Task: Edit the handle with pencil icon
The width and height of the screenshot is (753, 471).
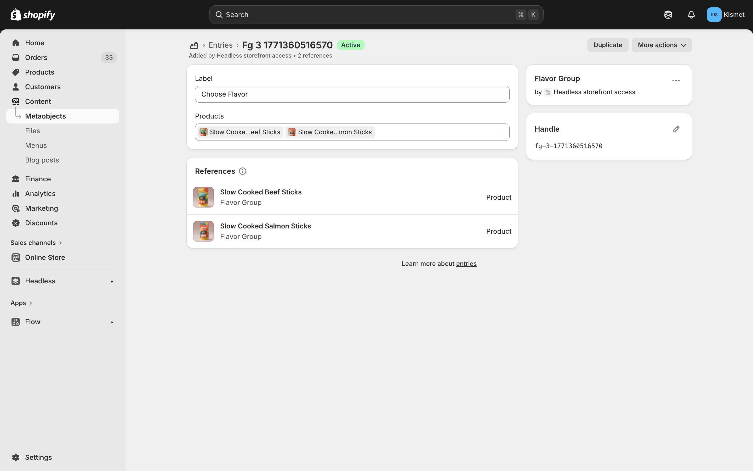Action: point(676,129)
